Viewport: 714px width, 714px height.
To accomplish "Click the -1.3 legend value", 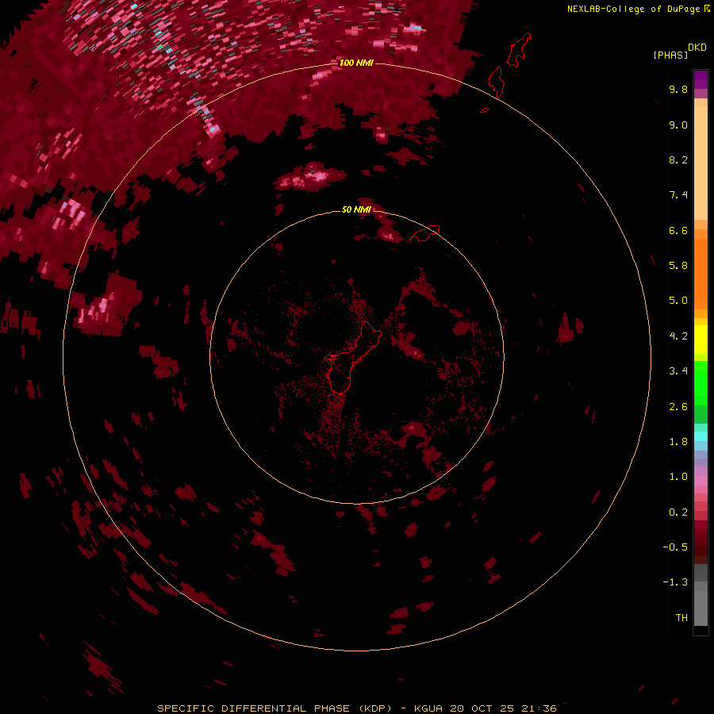I will coord(675,582).
